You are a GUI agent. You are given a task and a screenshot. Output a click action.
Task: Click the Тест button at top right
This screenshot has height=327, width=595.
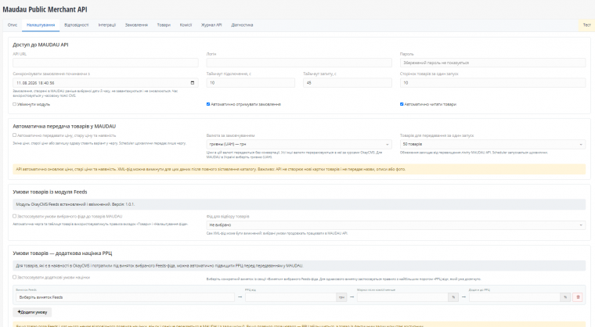click(x=586, y=25)
